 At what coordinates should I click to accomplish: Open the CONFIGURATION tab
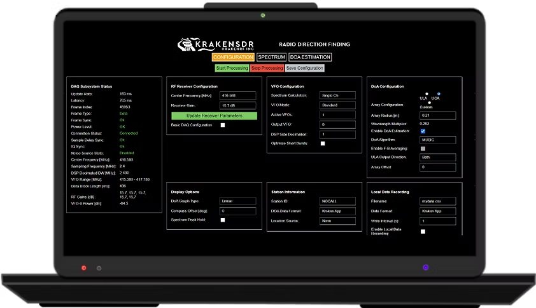pyautogui.click(x=233, y=57)
